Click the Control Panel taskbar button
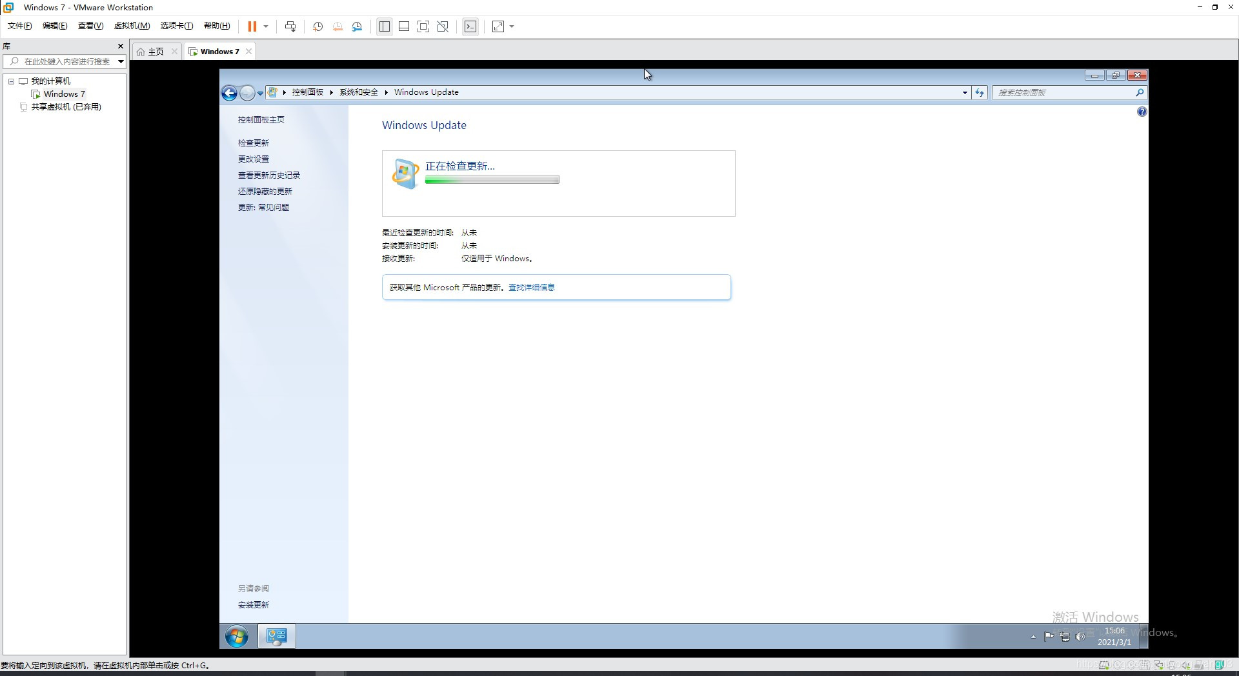The height and width of the screenshot is (676, 1239). (x=277, y=637)
